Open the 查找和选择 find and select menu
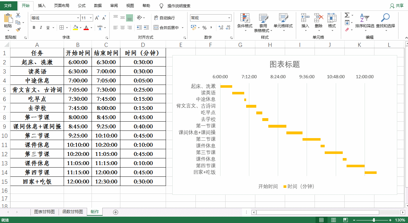408x223 pixels. pos(386,22)
